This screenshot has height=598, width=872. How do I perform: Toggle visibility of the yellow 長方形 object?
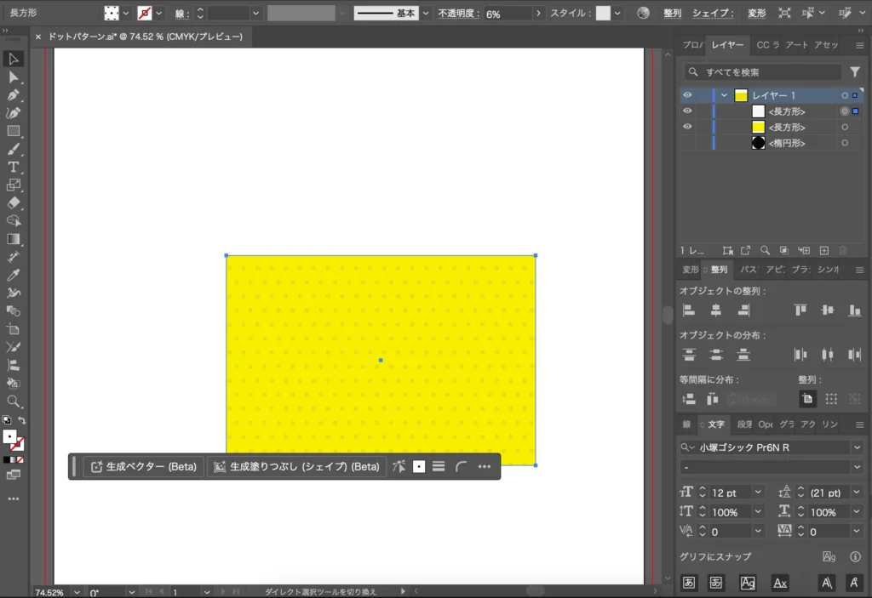click(x=687, y=126)
